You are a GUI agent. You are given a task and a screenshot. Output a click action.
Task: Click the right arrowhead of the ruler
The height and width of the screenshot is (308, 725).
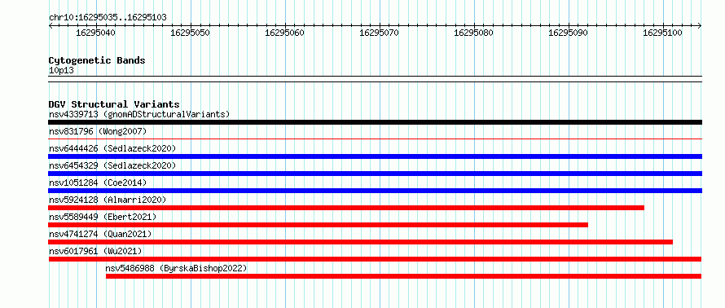click(x=700, y=25)
